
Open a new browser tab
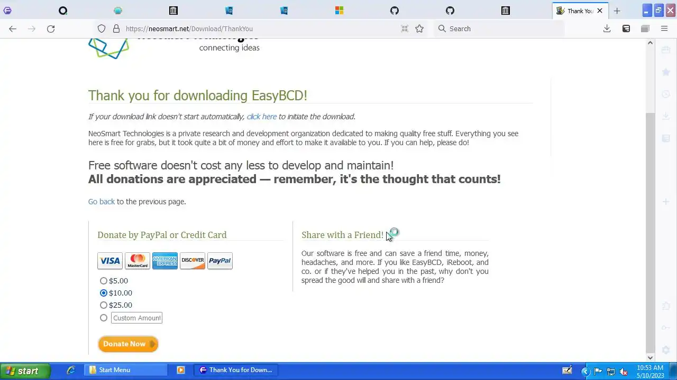coord(617,11)
